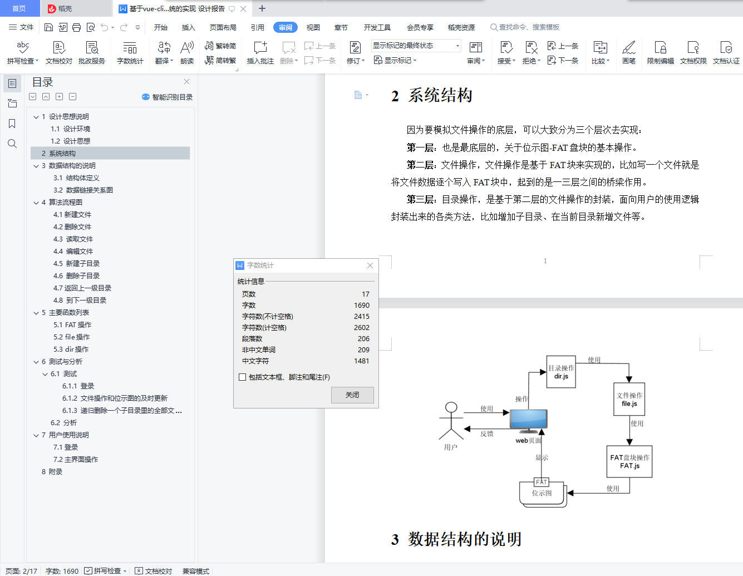This screenshot has width=743, height=576.
Task: Open the 文件 menu
Action: tap(22, 27)
